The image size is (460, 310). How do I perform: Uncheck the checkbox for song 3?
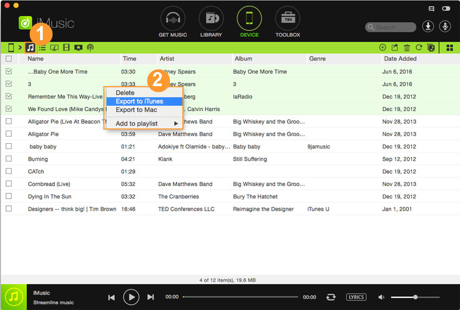[9, 84]
